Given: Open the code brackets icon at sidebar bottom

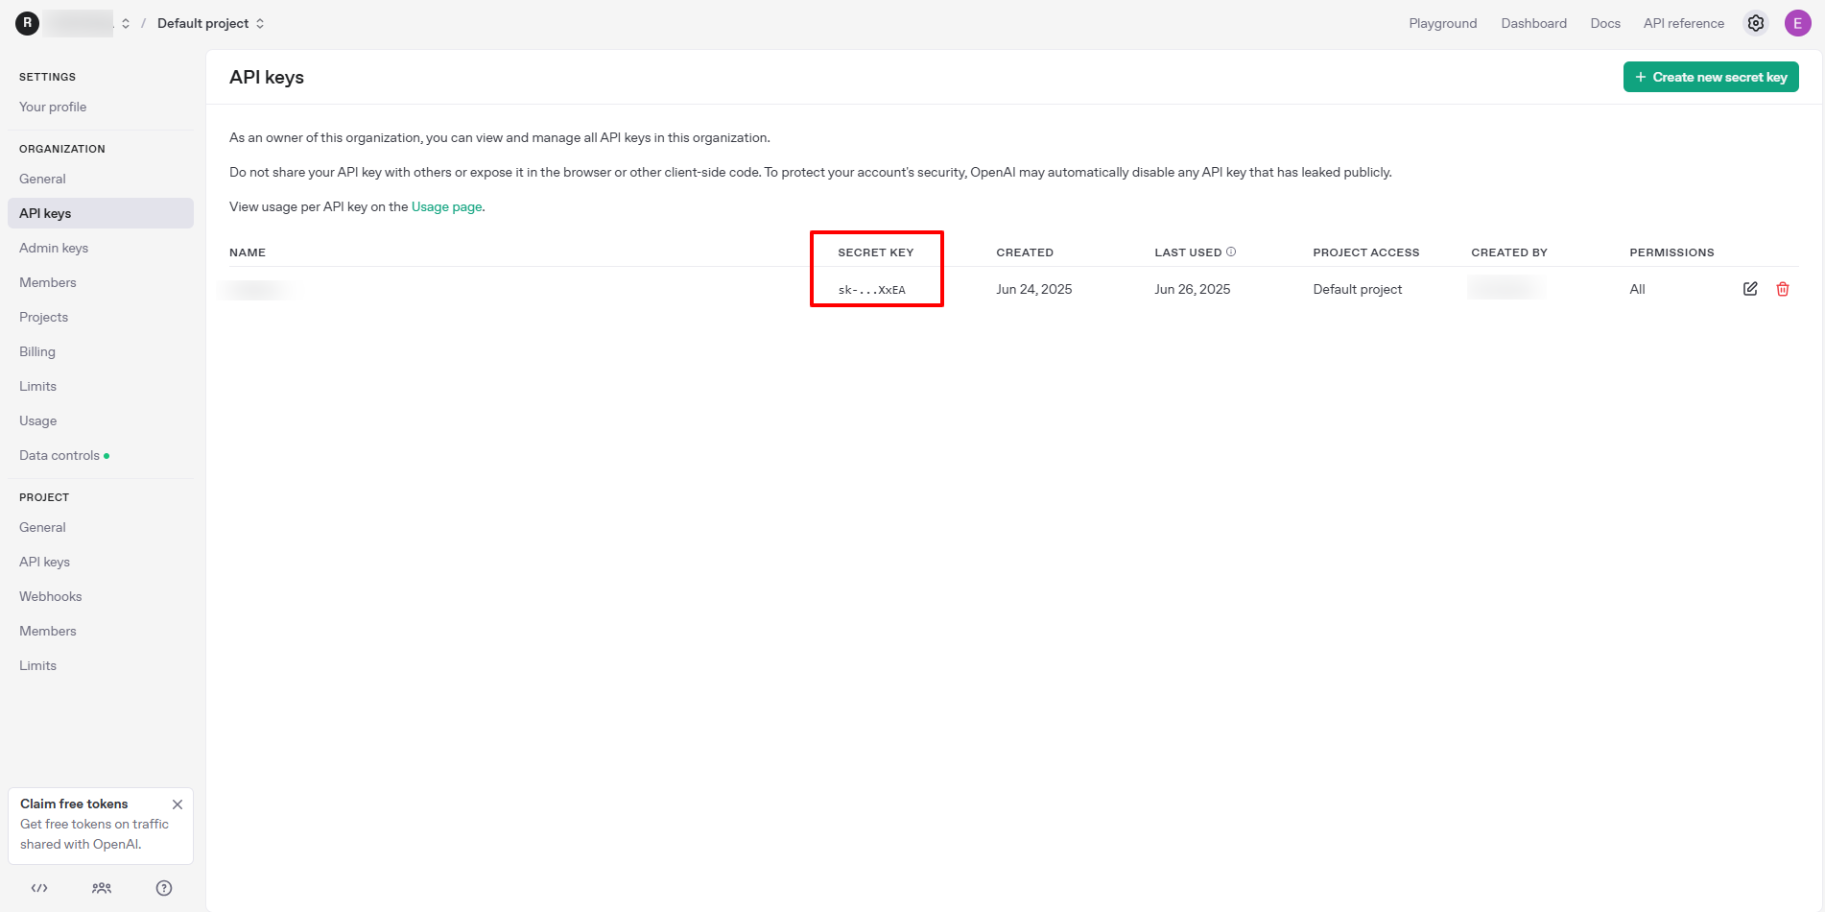Looking at the screenshot, I should (39, 888).
